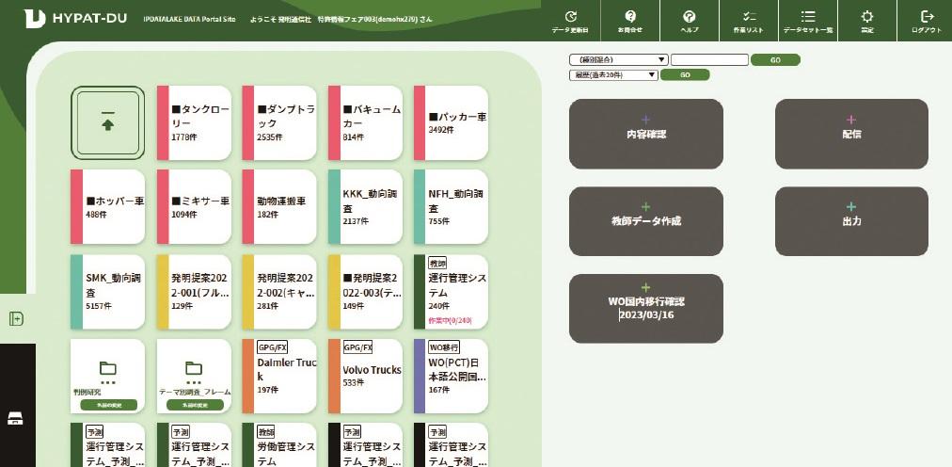Image resolution: width=952 pixels, height=467 pixels.
Task: Click the 配信 button
Action: pos(851,135)
